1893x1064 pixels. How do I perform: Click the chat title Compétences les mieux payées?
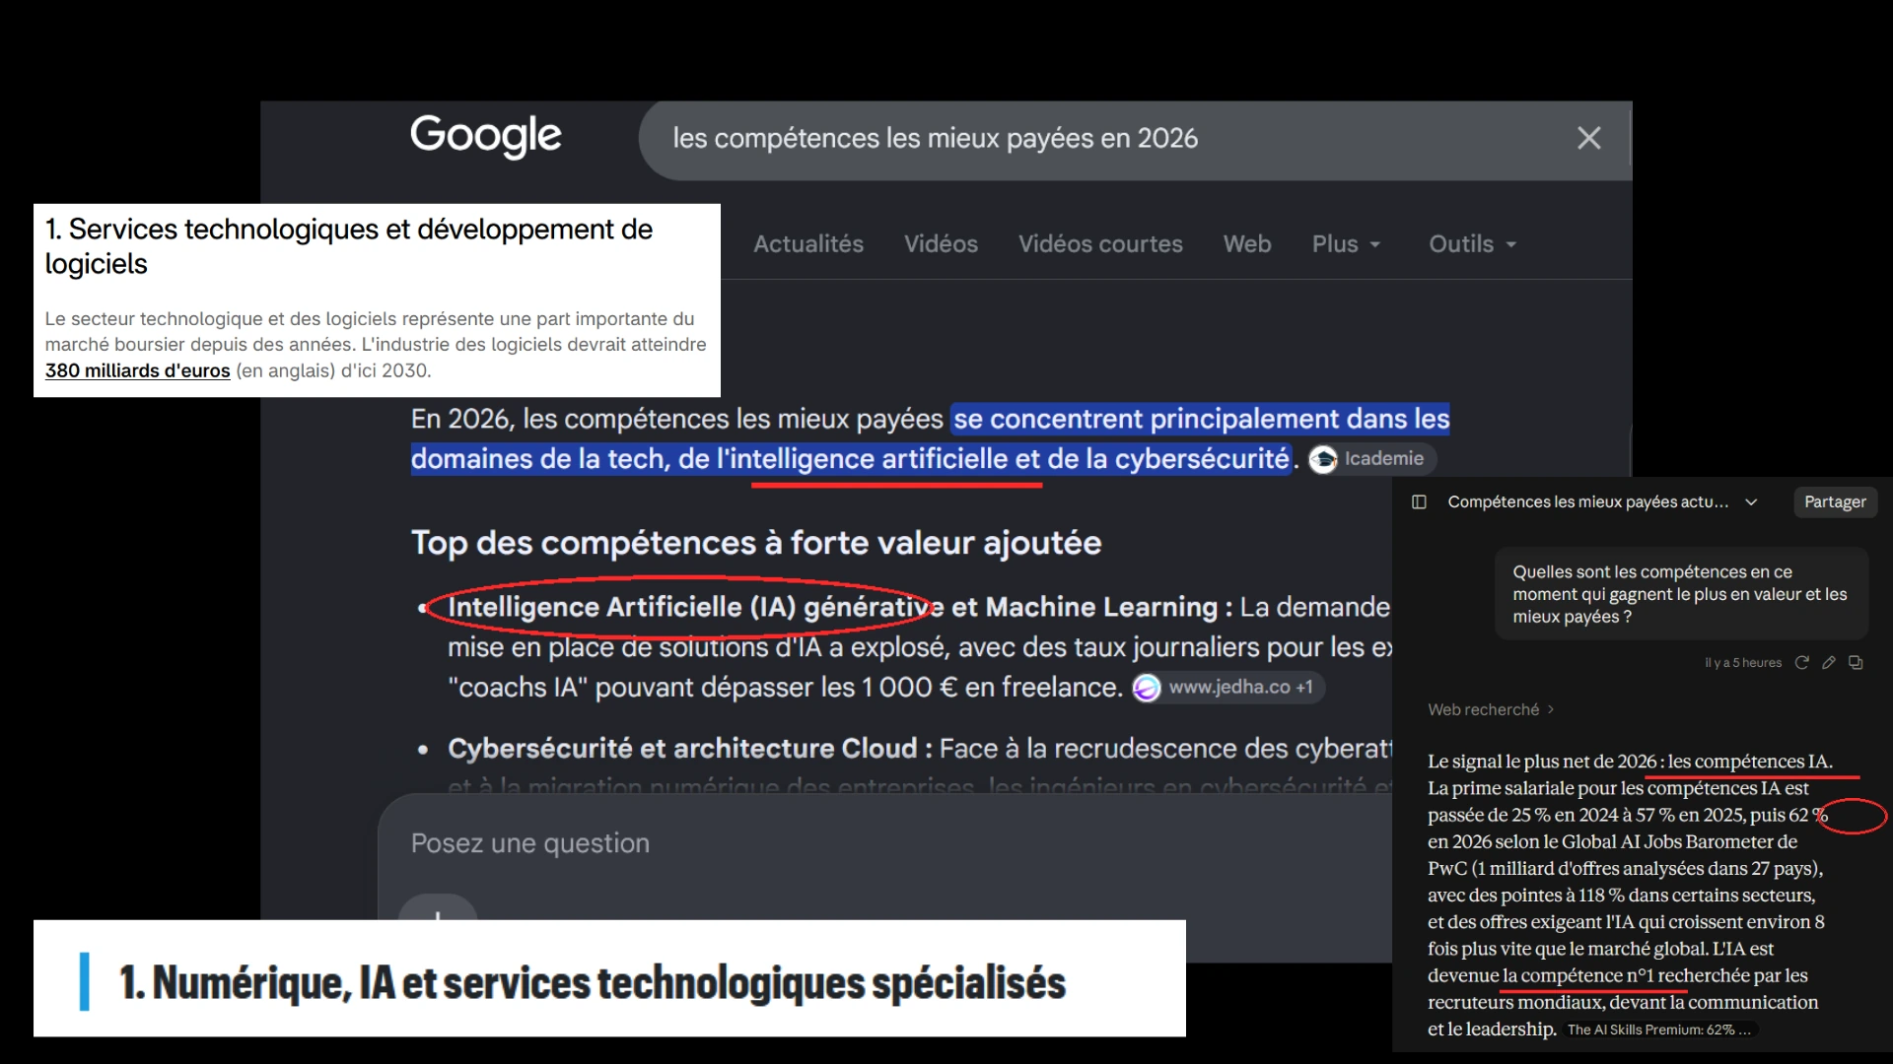click(x=1587, y=502)
